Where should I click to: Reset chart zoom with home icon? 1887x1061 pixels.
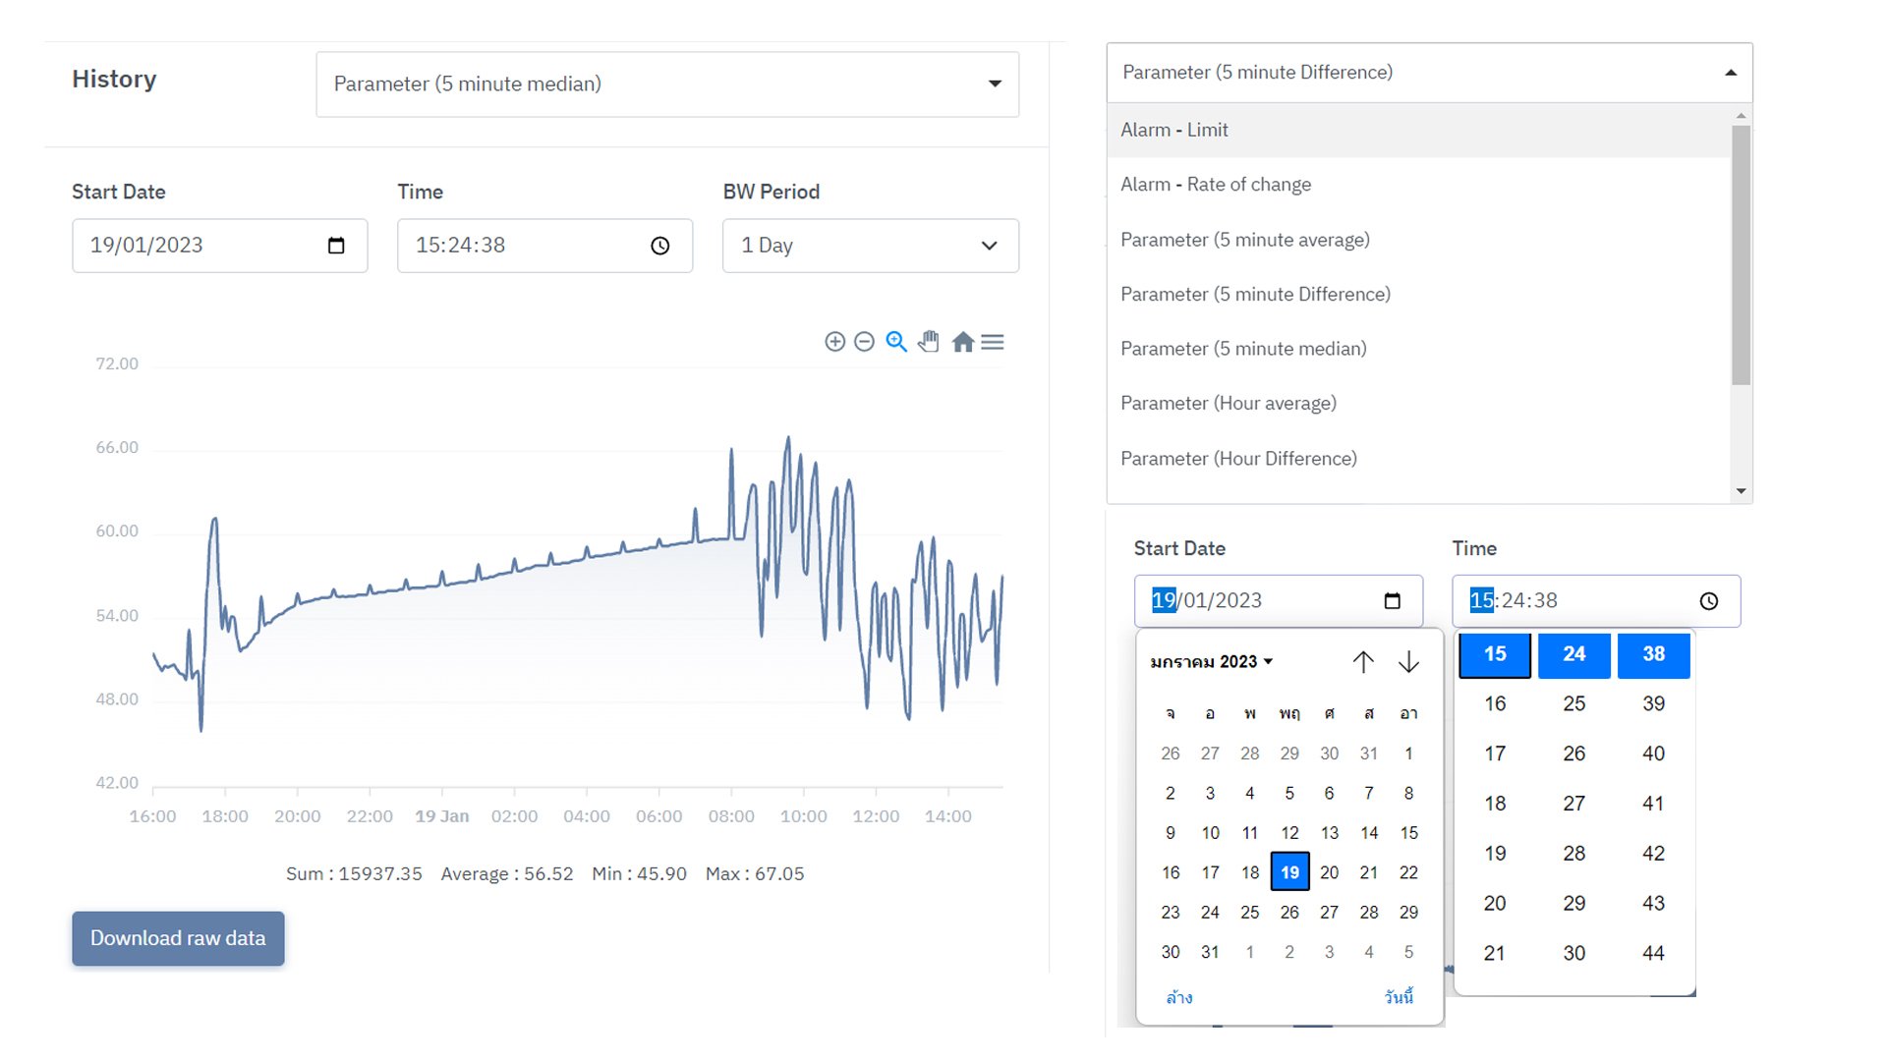[962, 342]
